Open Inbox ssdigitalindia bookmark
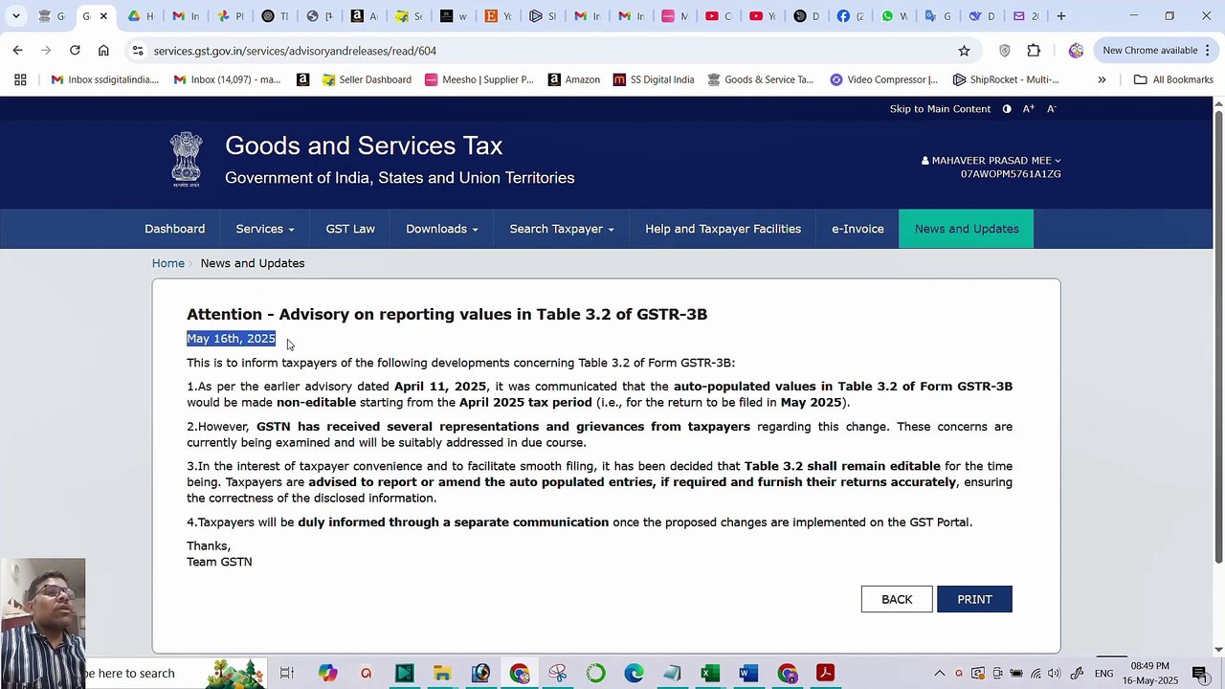 [x=105, y=79]
